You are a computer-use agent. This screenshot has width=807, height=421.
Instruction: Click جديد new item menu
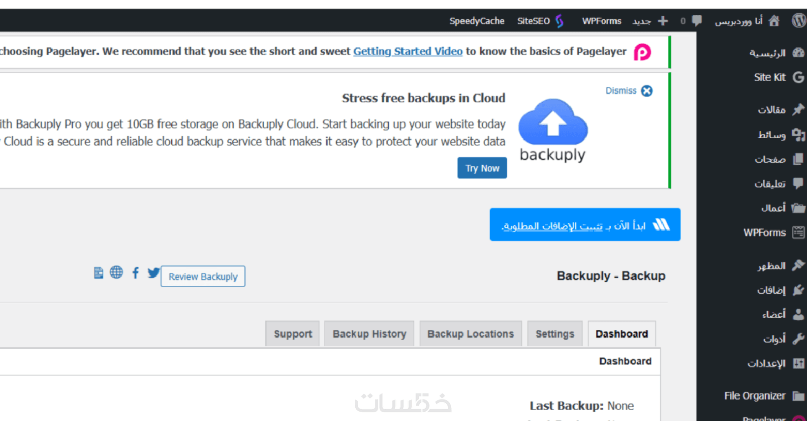coord(642,21)
